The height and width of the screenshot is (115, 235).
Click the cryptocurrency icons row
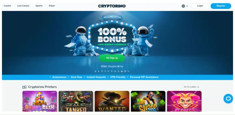coord(112,71)
